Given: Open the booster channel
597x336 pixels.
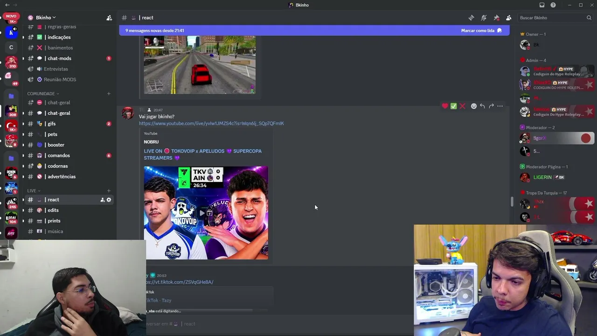Looking at the screenshot, I should click(69, 145).
